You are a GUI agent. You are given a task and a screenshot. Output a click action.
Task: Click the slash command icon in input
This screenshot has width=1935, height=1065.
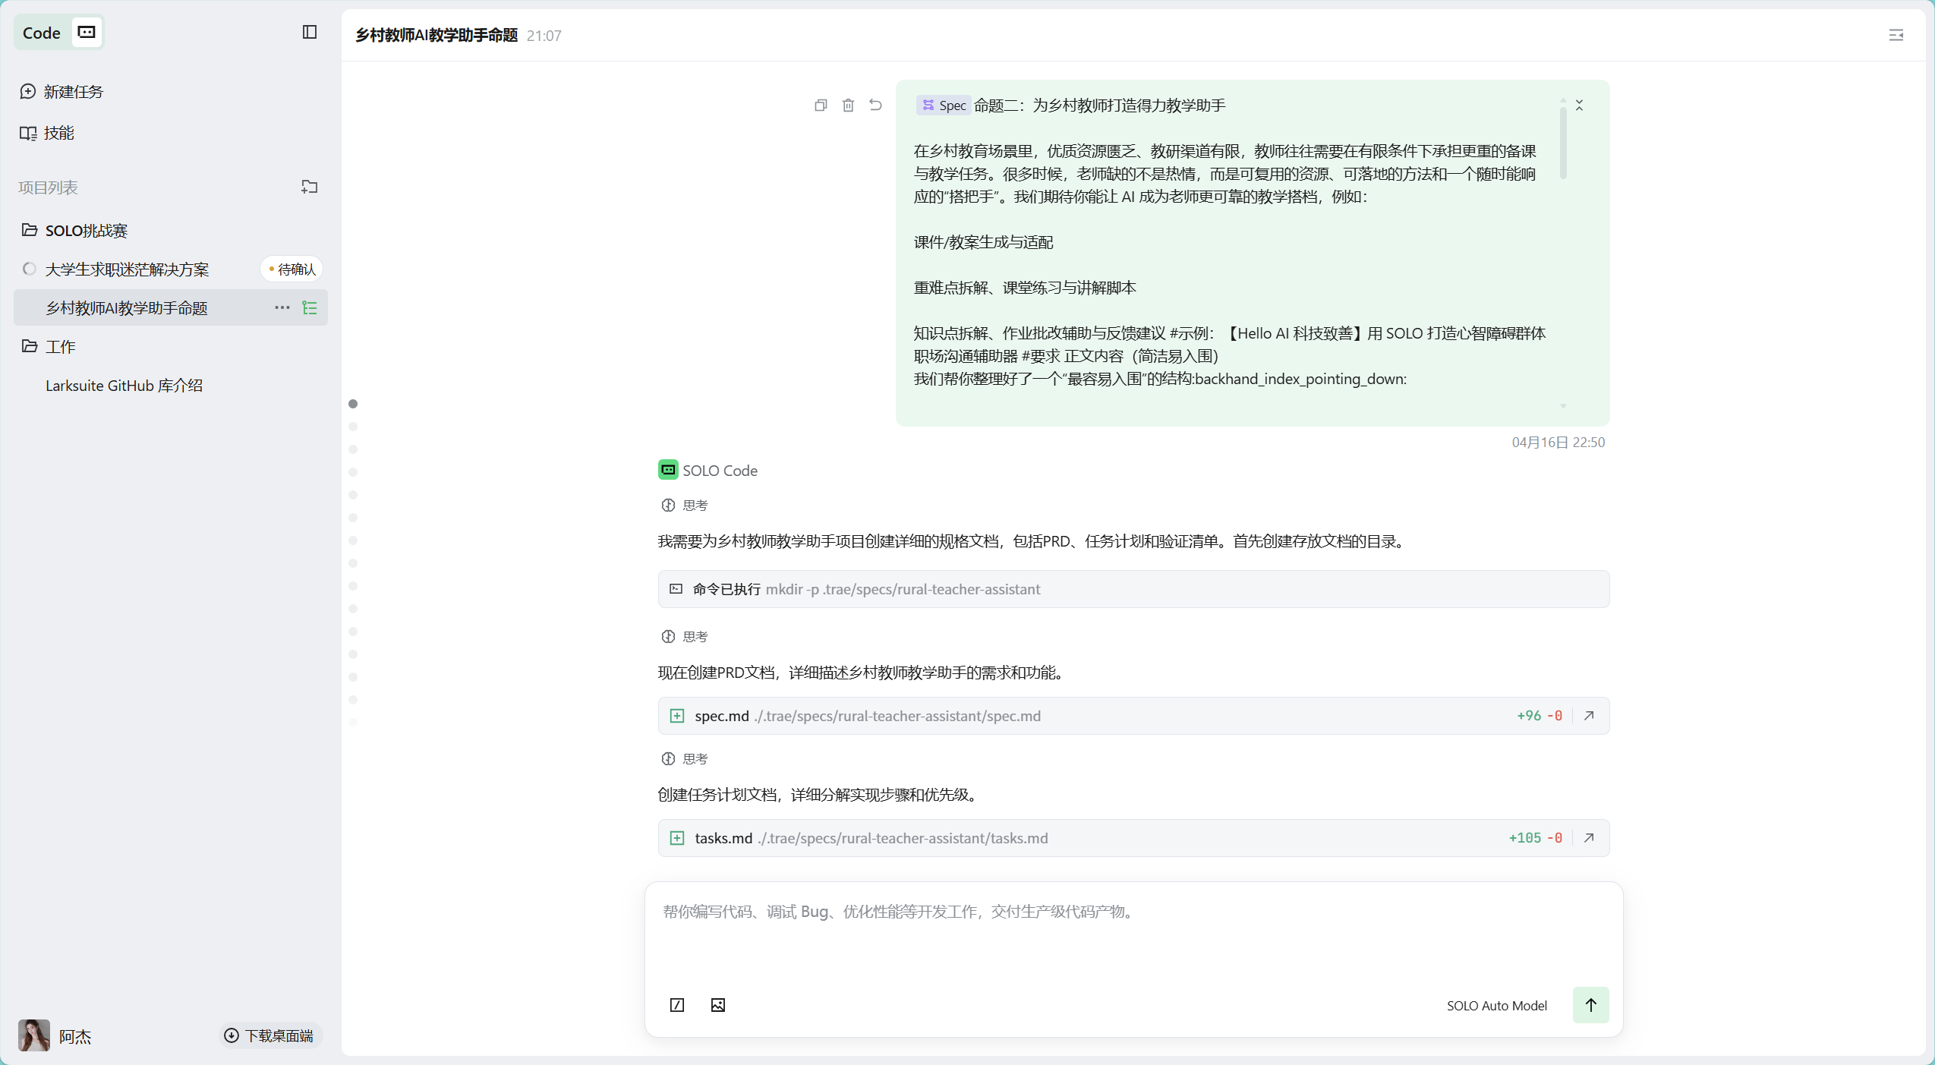[x=677, y=1005]
